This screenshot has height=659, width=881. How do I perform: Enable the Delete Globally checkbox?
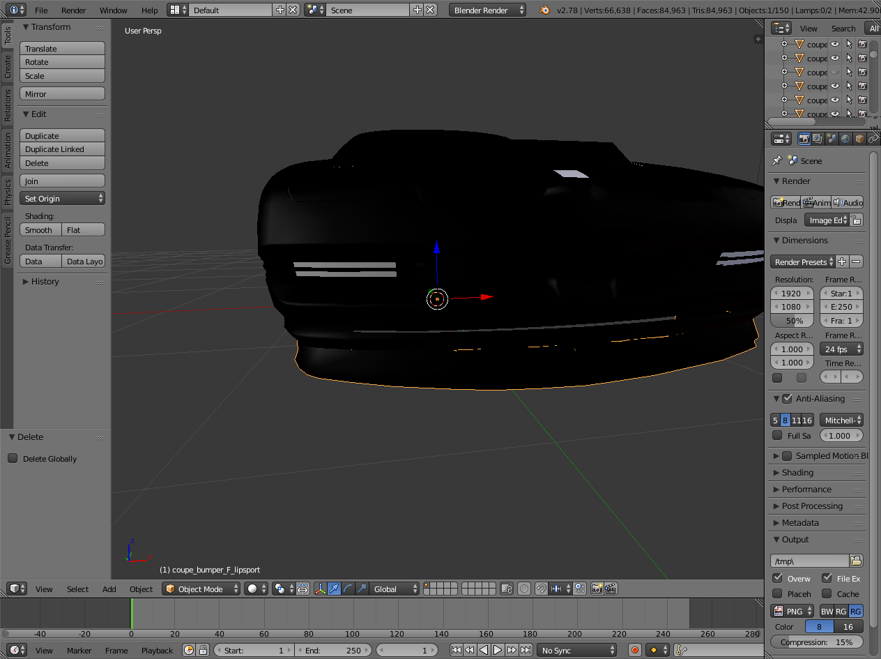point(13,458)
